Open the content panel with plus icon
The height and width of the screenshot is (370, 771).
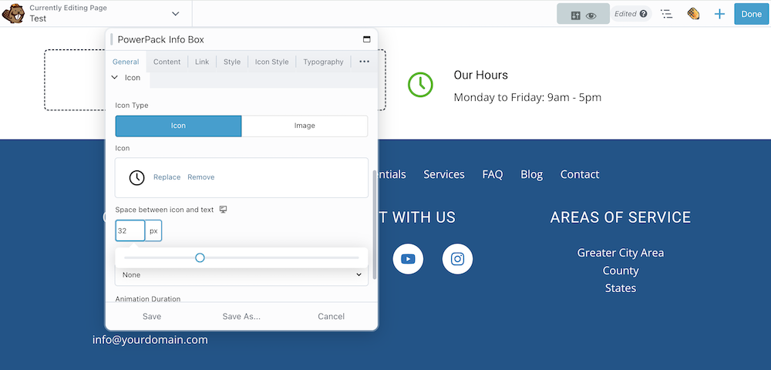coord(719,14)
